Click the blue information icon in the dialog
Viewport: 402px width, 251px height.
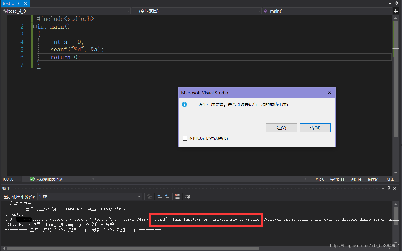tap(184, 104)
